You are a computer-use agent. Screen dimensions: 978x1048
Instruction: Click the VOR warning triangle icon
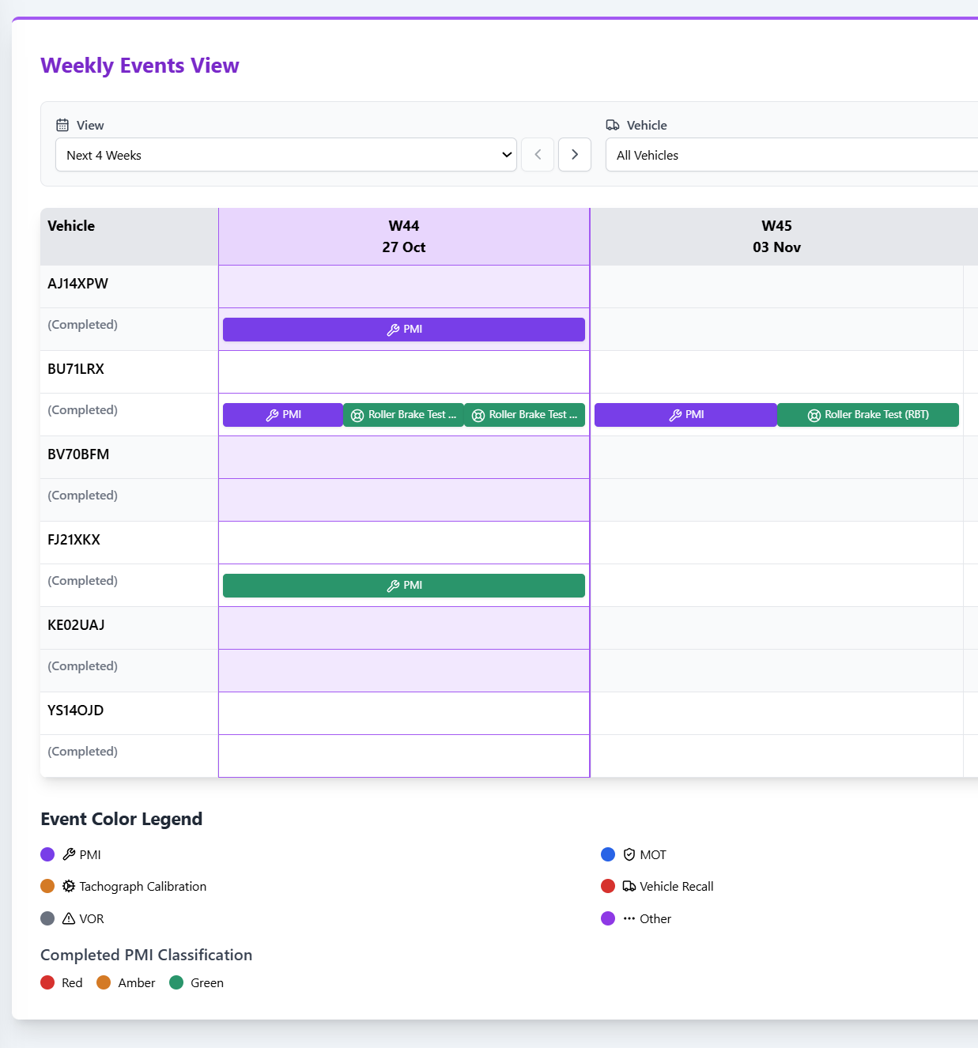(x=69, y=918)
